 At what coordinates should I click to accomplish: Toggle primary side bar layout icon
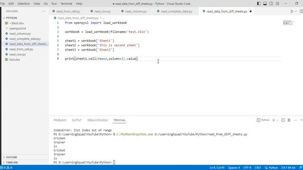coord(259,3)
